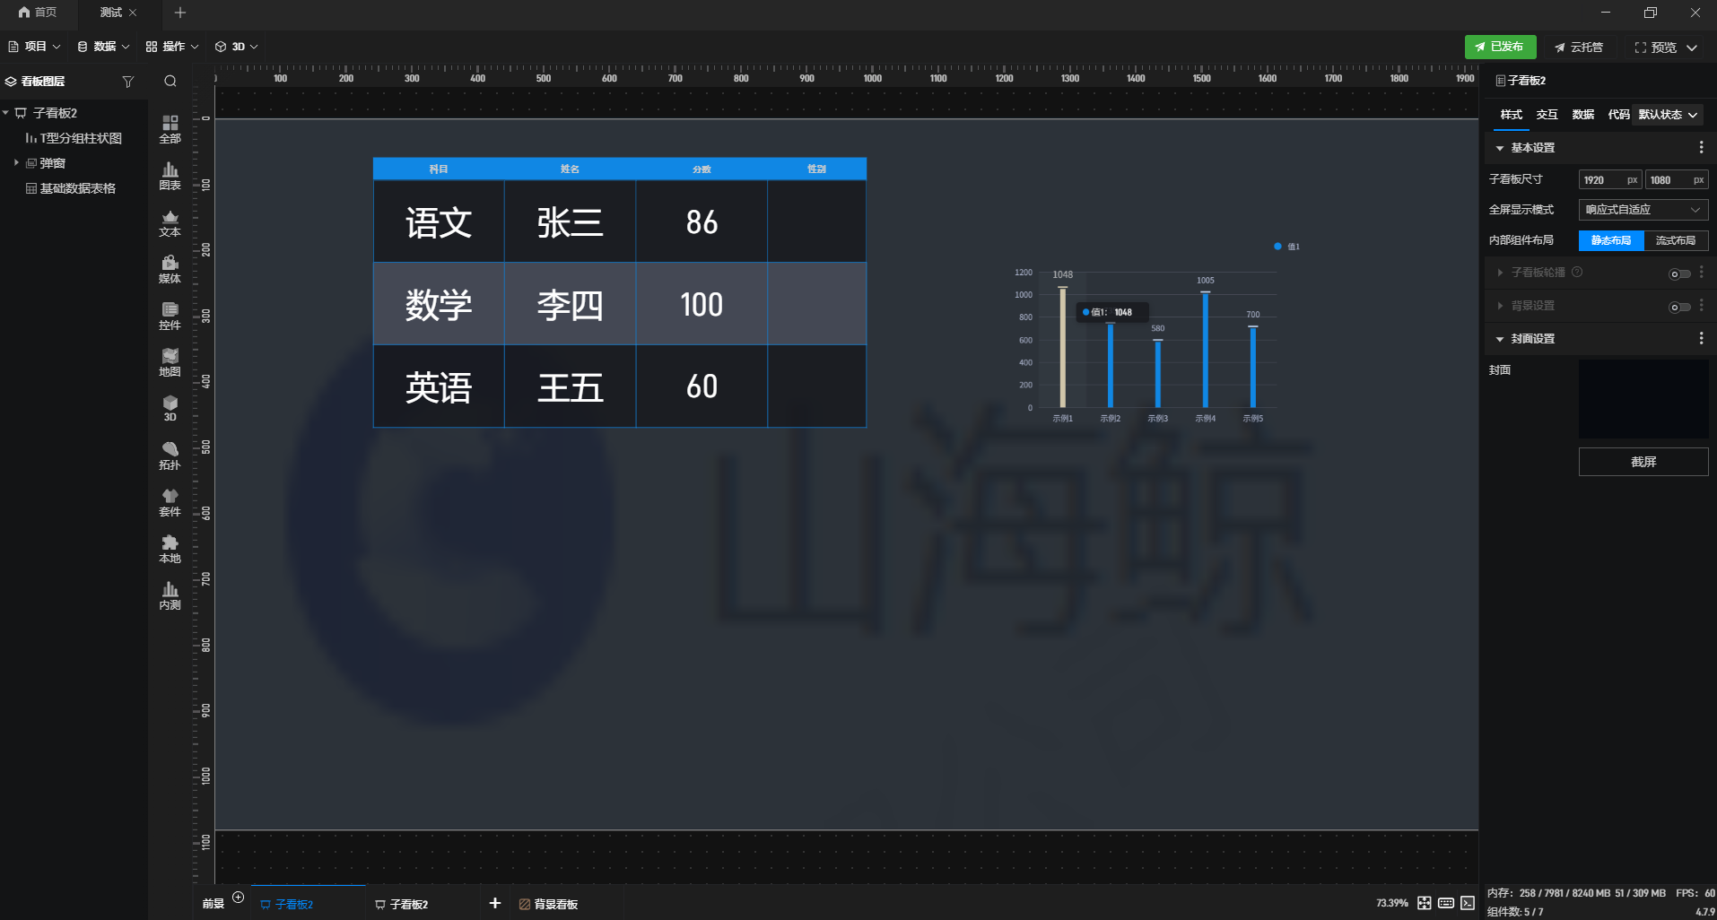Click the 云托管 button
The width and height of the screenshot is (1717, 920).
1579,48
